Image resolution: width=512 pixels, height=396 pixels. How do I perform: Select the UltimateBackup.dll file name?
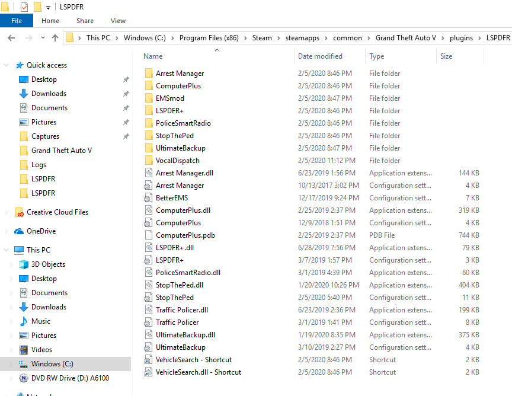click(x=185, y=335)
